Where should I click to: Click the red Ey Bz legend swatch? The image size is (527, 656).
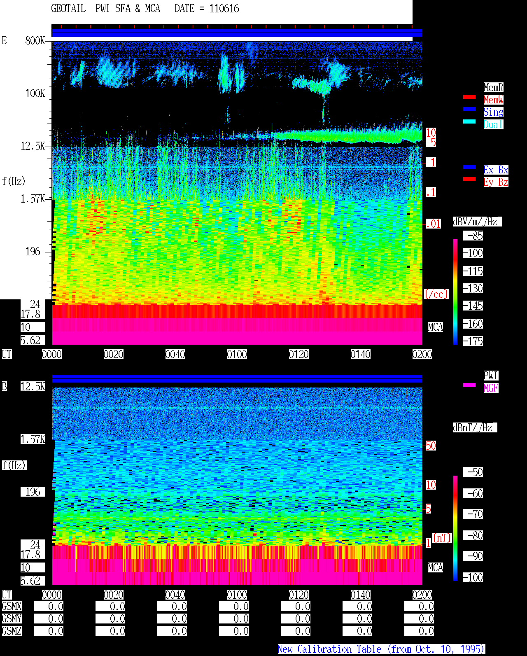[469, 179]
